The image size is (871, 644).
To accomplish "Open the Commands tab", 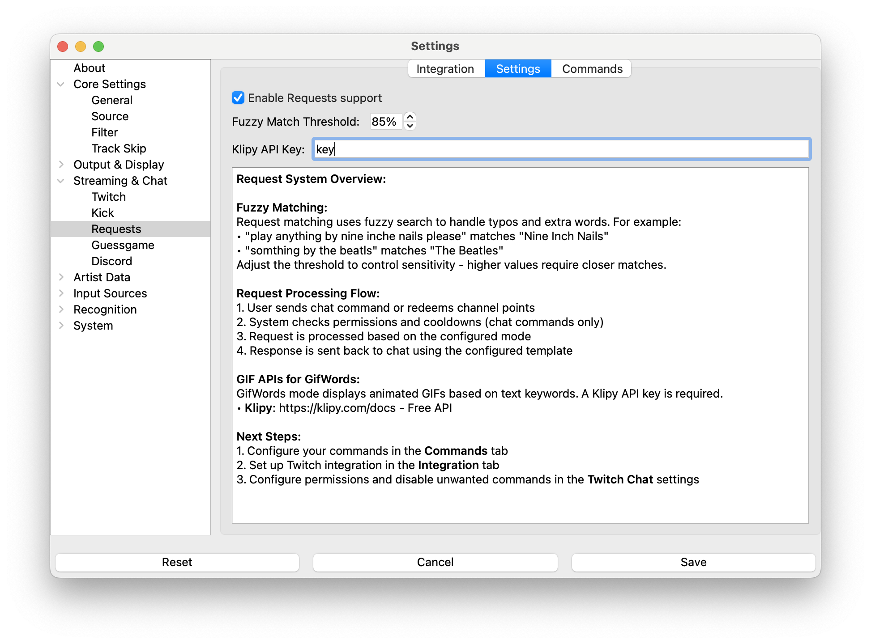I will [x=592, y=69].
